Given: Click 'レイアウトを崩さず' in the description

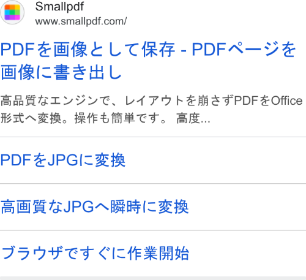Looking at the screenshot, I should [179, 101].
